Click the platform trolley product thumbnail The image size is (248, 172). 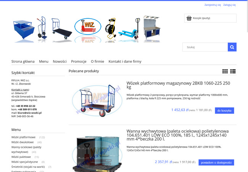click(x=97, y=101)
